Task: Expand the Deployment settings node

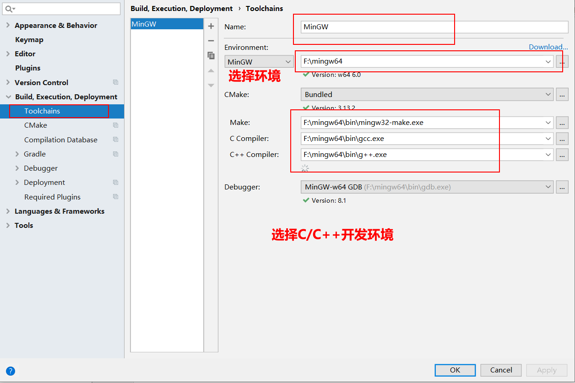Action: point(17,182)
